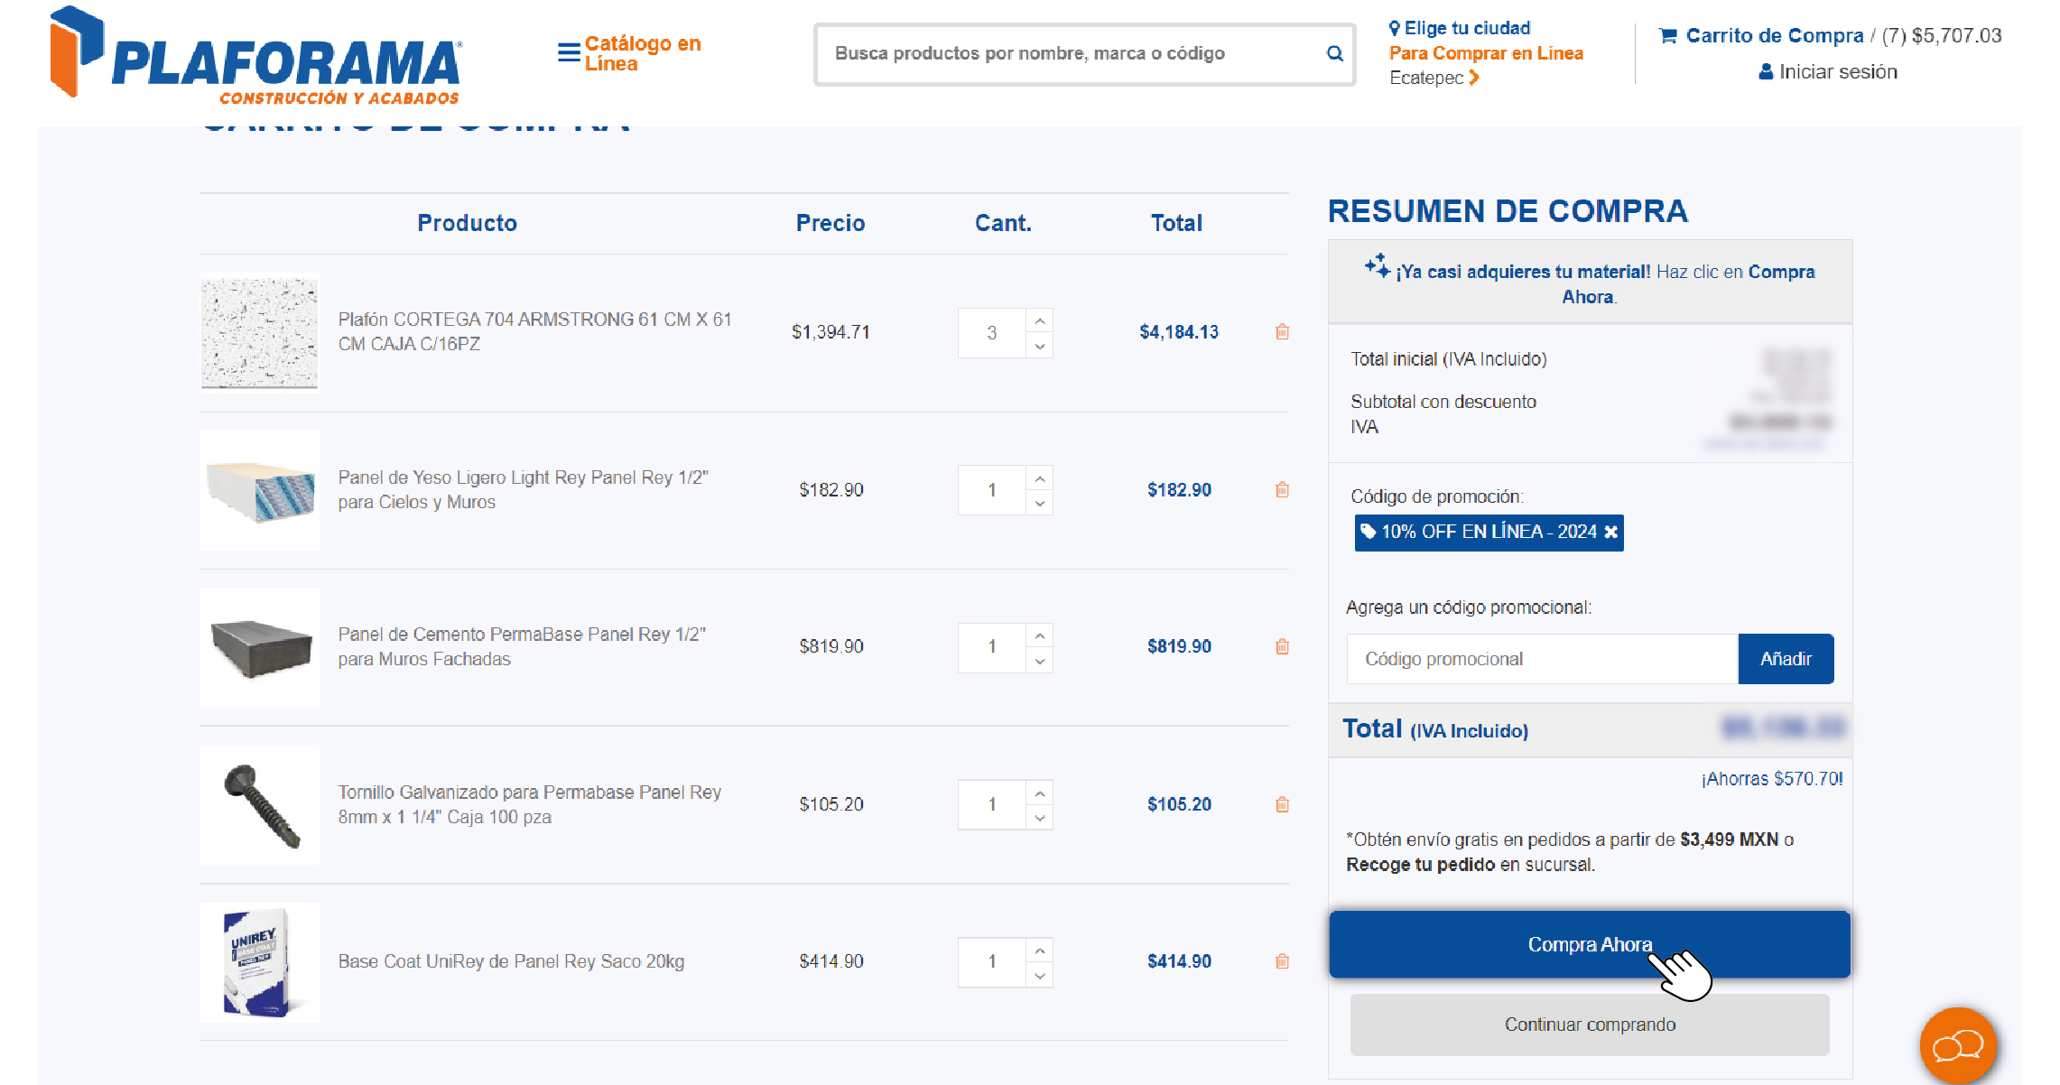The height and width of the screenshot is (1085, 2060).
Task: Click Iniciar sesión link
Action: (x=1828, y=72)
